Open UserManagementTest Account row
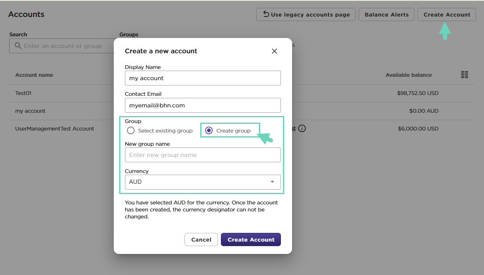Viewport: 484px width, 275px height. coord(55,129)
